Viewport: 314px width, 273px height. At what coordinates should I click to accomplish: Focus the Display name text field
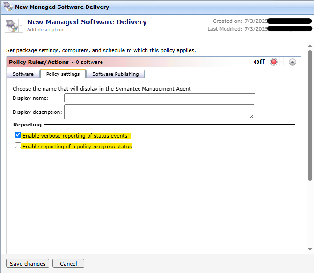point(159,98)
